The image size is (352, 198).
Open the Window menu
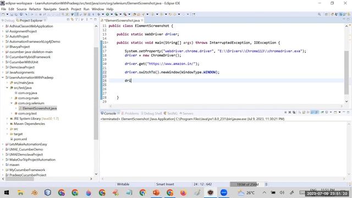pos(98,9)
